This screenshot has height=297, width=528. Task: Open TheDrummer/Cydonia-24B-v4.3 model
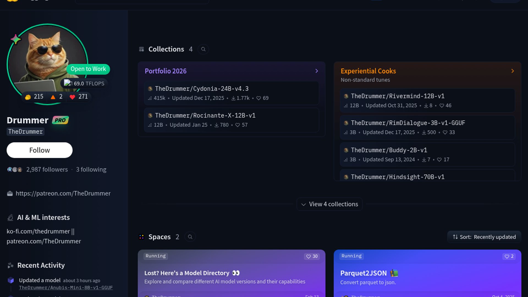(202, 89)
